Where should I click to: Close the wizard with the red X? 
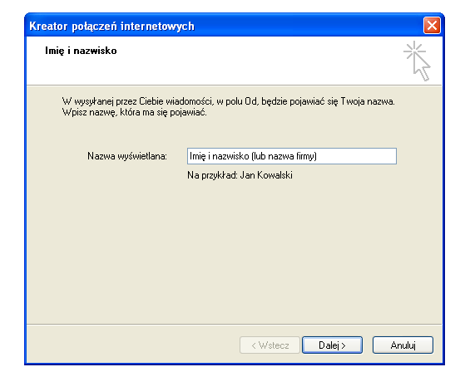point(432,26)
